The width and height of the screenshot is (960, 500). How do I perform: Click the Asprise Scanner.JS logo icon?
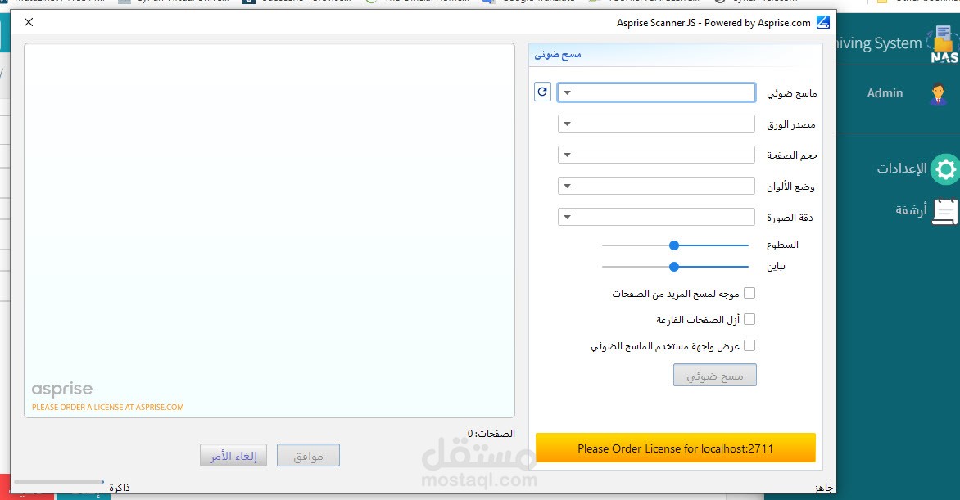tap(823, 22)
